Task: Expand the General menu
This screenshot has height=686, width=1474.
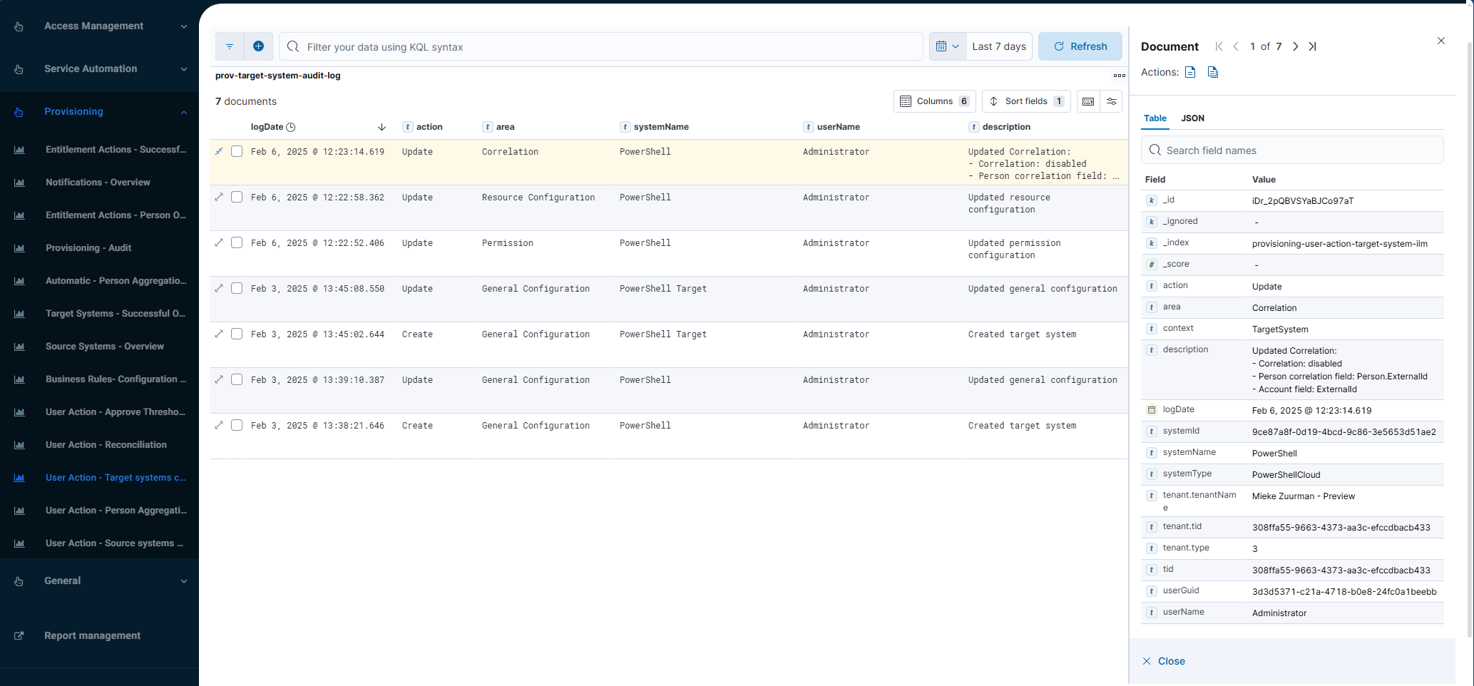Action: pyautogui.click(x=100, y=580)
